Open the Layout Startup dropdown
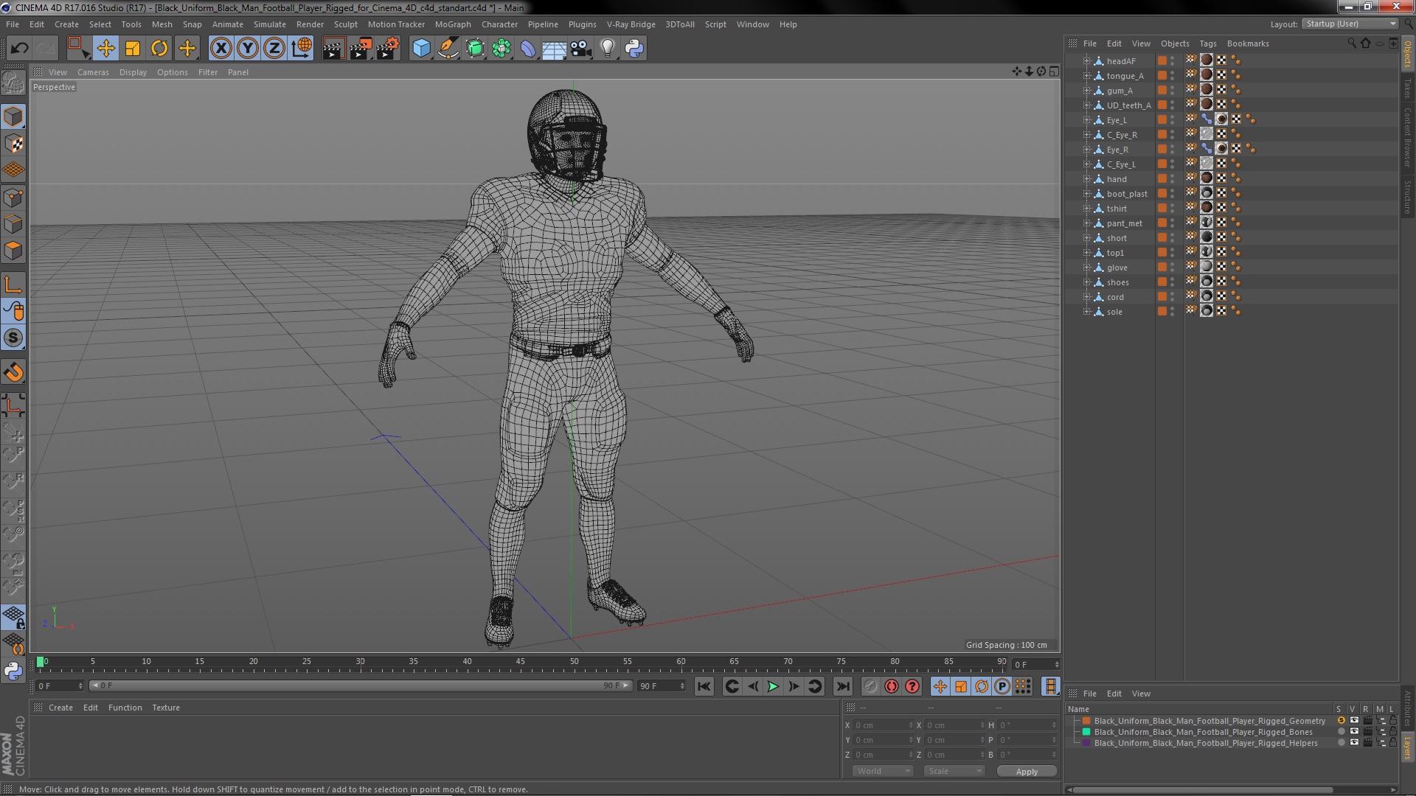This screenshot has width=1416, height=796. 1350,24
